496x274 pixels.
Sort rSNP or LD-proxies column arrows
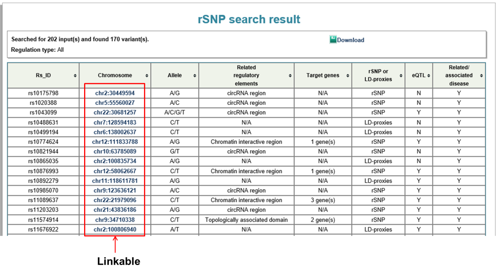[401, 76]
